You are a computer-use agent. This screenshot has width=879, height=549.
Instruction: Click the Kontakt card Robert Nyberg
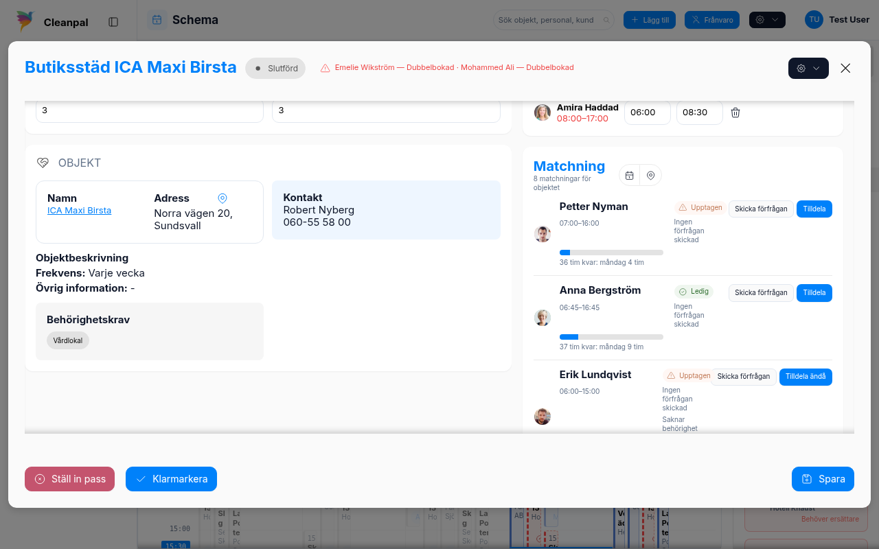pyautogui.click(x=386, y=210)
